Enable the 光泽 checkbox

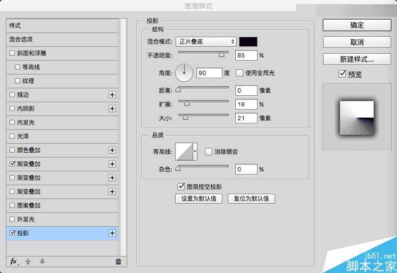click(12, 136)
